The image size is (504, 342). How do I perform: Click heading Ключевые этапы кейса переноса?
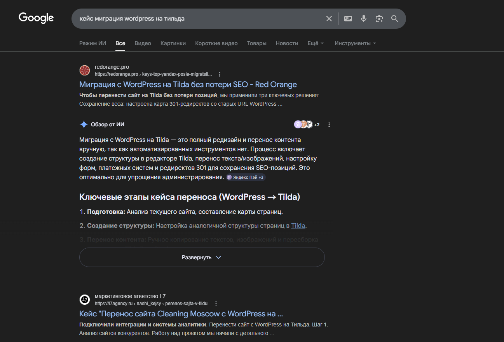point(190,197)
